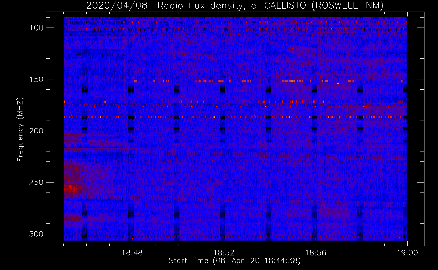Click the 19:00 time tick label
The width and height of the screenshot is (438, 270).
coord(407,253)
